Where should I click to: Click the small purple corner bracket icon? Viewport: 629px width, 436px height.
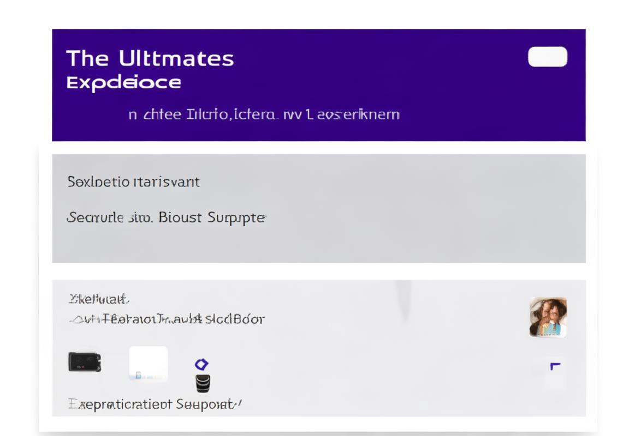(555, 366)
